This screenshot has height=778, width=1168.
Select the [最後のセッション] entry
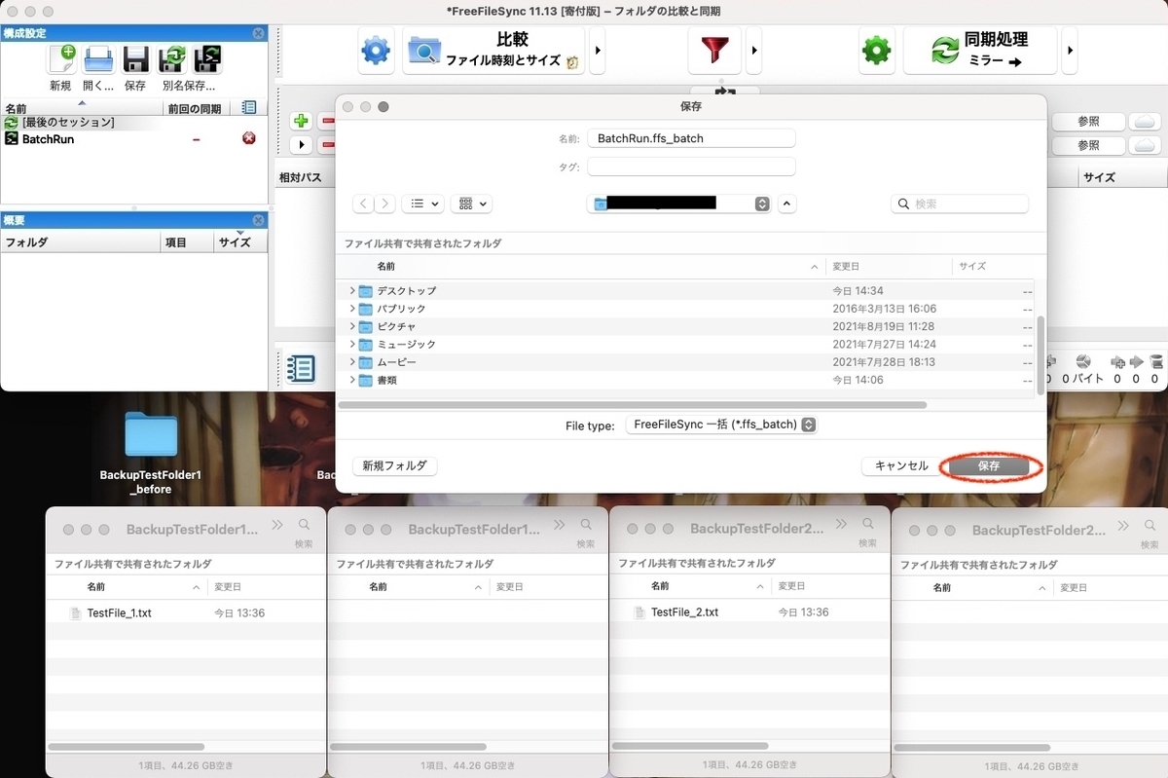click(133, 123)
